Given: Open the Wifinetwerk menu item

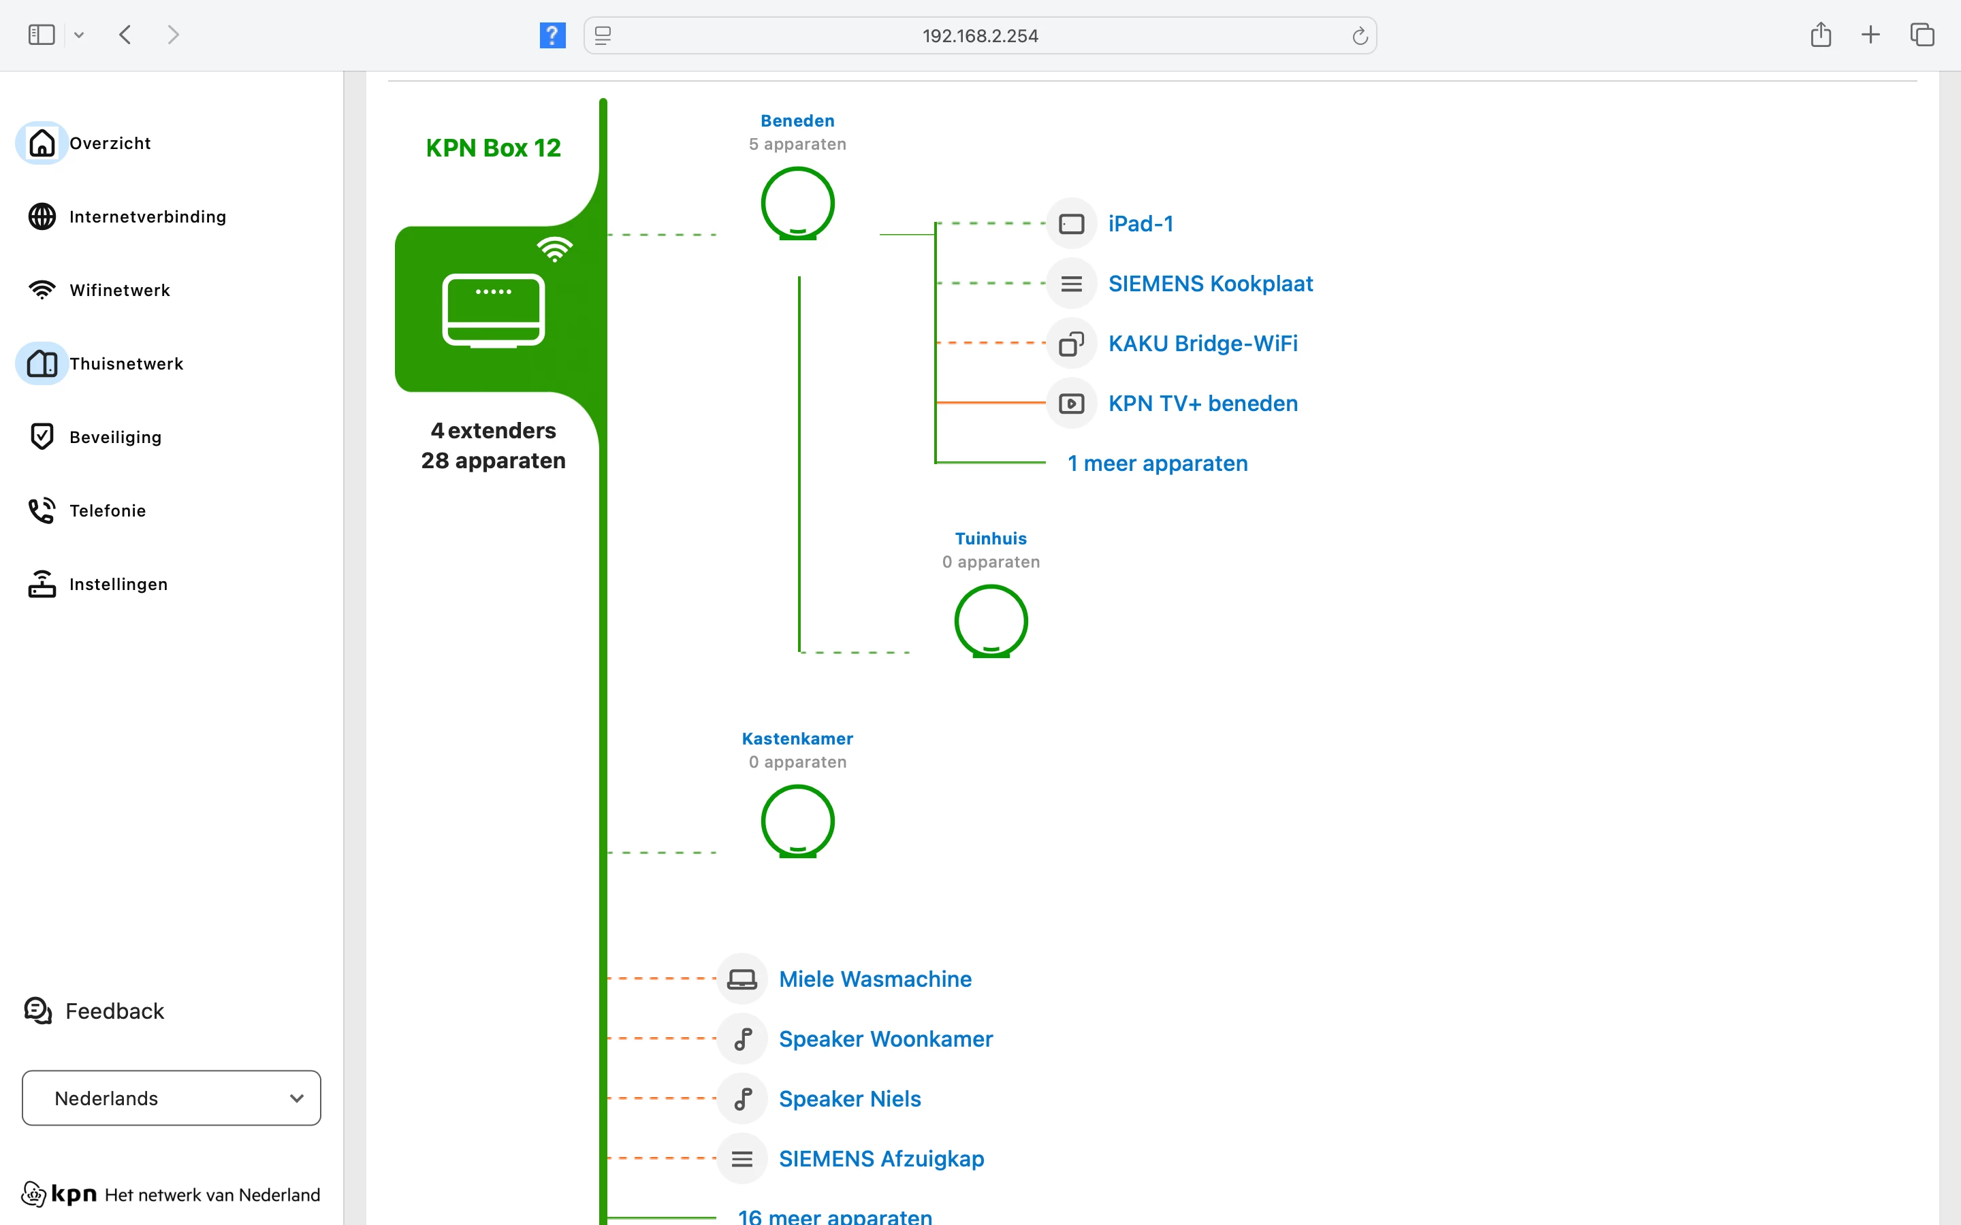Looking at the screenshot, I should (x=119, y=290).
